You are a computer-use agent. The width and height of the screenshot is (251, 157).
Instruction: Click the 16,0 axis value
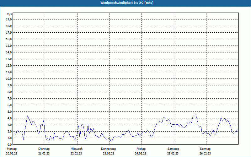(9, 39)
